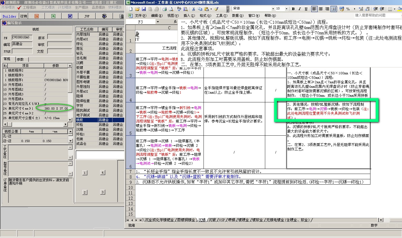Open the 格式(O) menu in Excel

click(x=205, y=16)
